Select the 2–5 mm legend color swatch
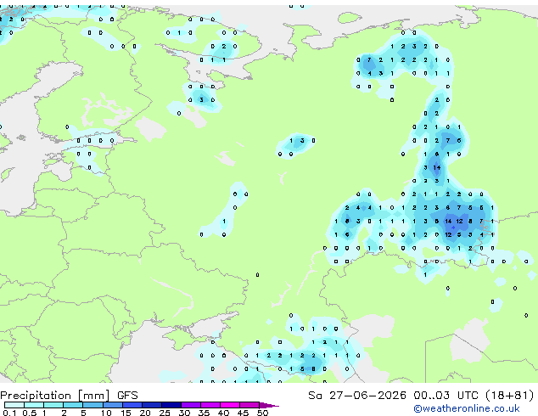This screenshot has width=538, height=416. click(73, 405)
